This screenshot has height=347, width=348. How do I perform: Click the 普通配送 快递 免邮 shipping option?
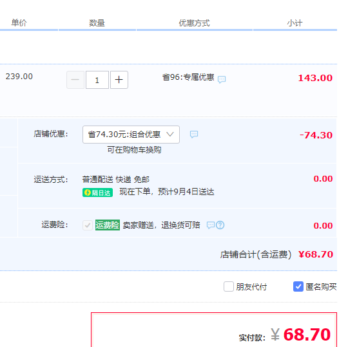point(116,180)
